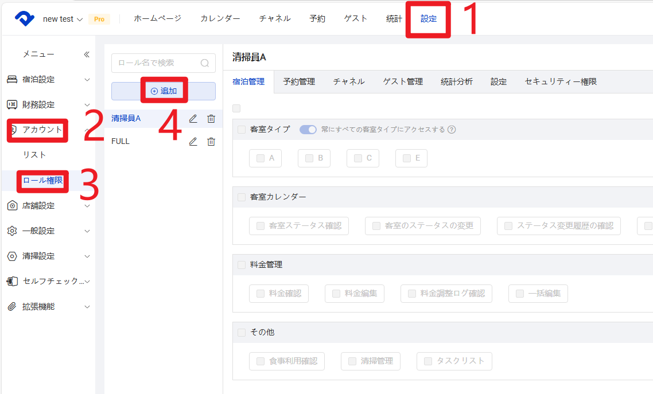
Task: Open the カレンダー top menu
Action: coord(220,18)
